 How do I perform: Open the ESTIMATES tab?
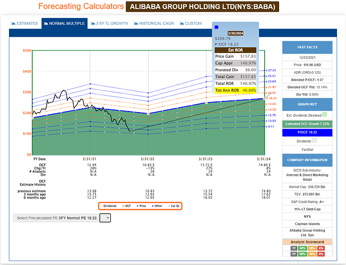click(25, 23)
